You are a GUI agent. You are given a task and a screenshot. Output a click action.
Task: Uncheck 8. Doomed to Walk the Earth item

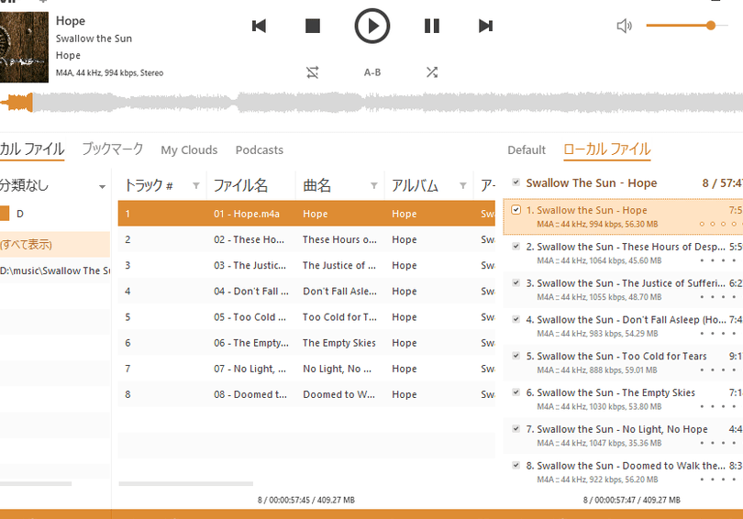516,465
